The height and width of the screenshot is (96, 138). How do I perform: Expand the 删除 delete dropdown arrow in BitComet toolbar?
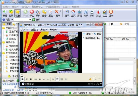(x=60, y=11)
